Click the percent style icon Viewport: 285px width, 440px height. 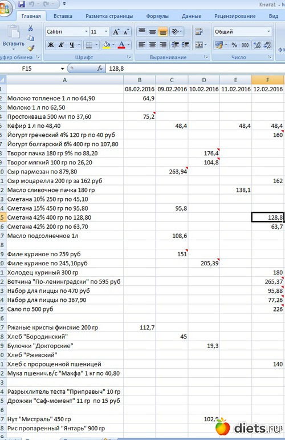pos(234,45)
